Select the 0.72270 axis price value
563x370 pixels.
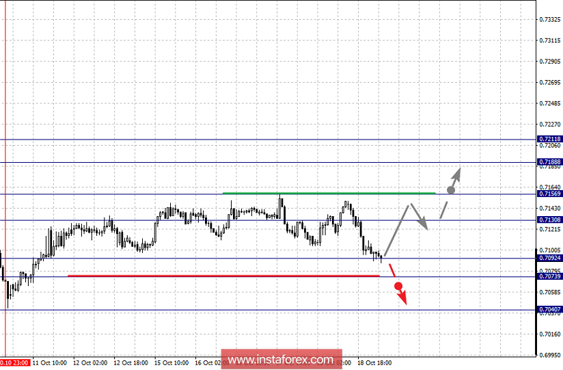(x=550, y=124)
